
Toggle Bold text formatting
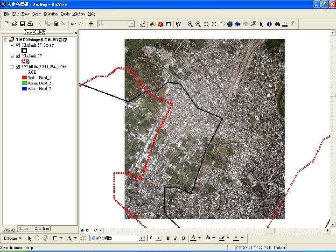coord(168,238)
